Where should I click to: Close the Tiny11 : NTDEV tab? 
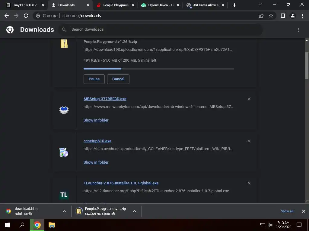[43, 5]
